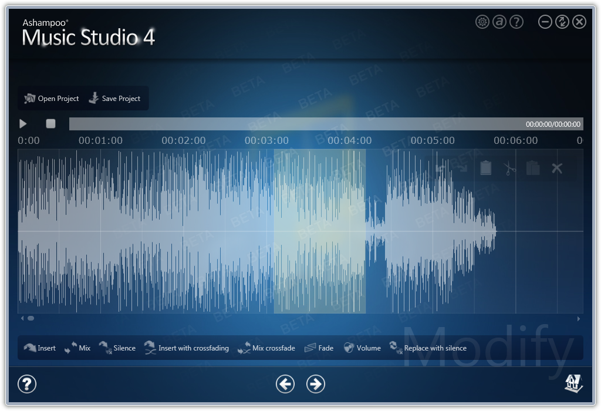Viewport: 601px width, 411px height.
Task: Click the 00:00:00/00:00:00 time readout
Action: [x=553, y=124]
